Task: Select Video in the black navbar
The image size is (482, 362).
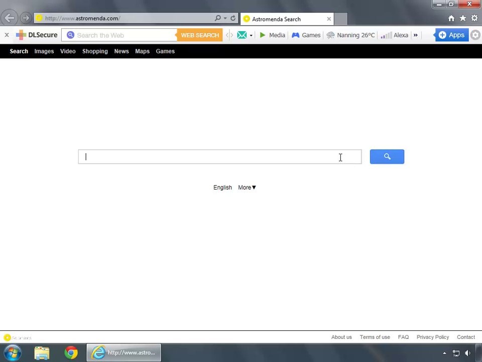Action: (x=68, y=51)
